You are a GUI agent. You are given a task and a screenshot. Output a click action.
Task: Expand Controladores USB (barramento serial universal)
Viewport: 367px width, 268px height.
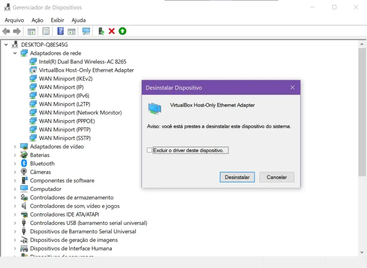pyautogui.click(x=14, y=223)
